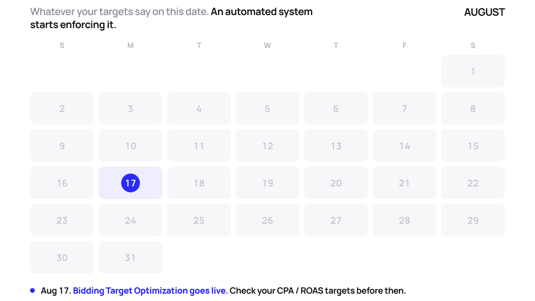
Task: Click day 30 on the calendar
Action: 62,258
